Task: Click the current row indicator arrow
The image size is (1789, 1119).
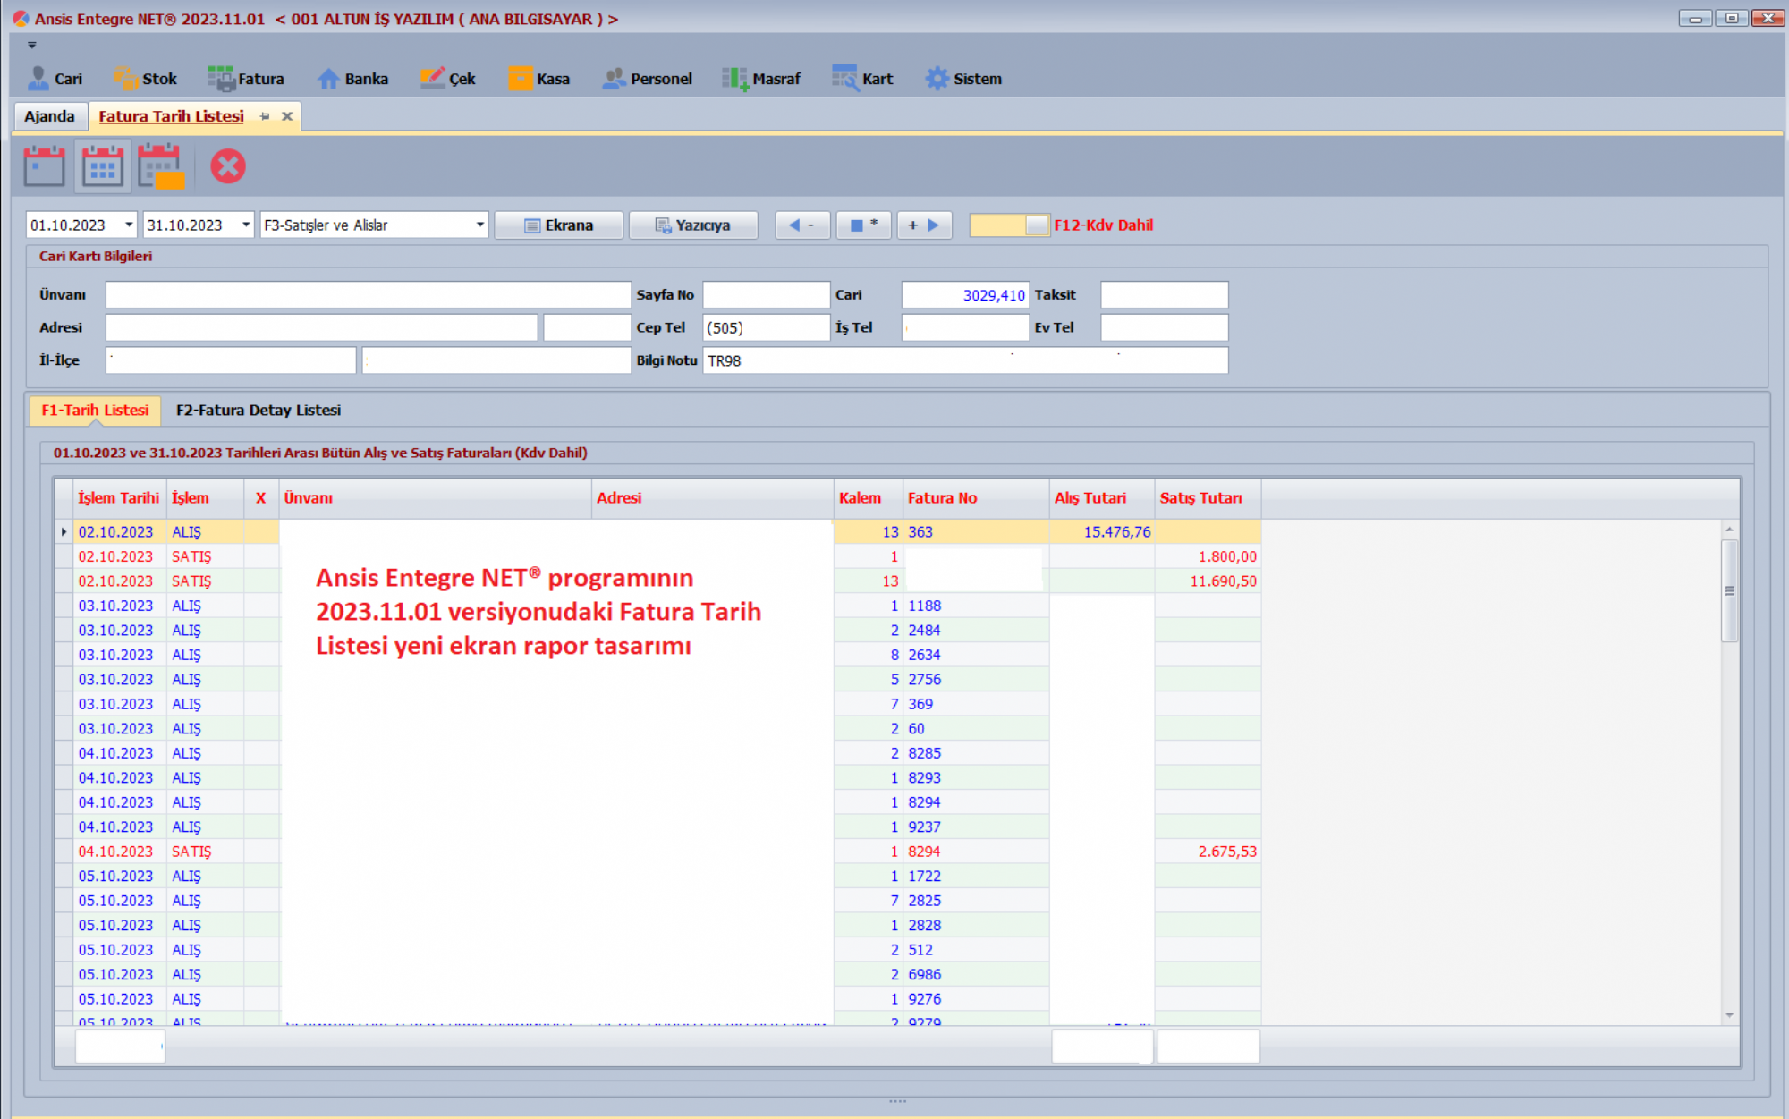Action: [x=64, y=532]
